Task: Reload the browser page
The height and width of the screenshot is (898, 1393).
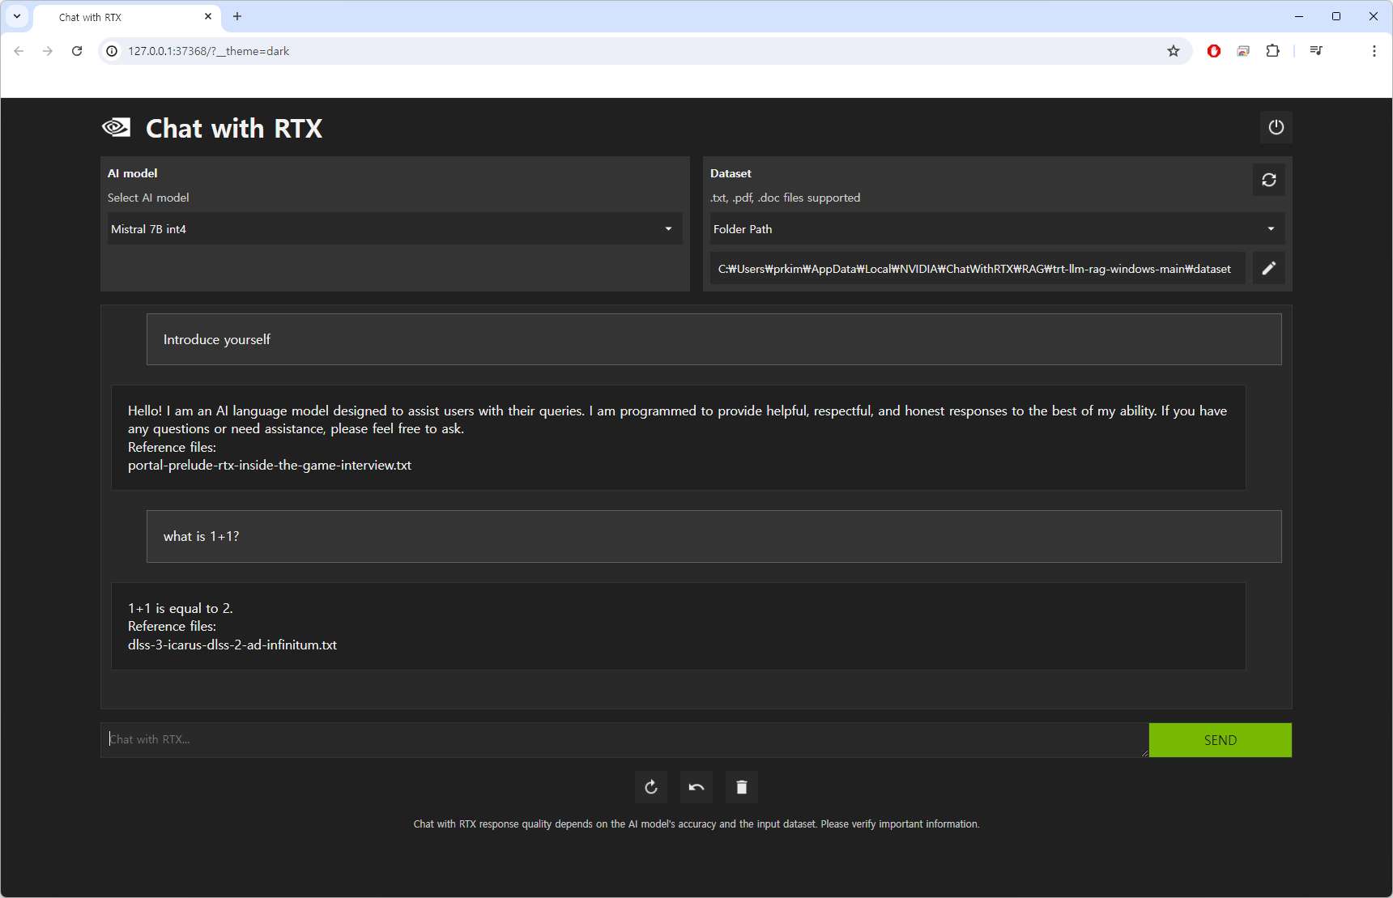Action: pos(77,51)
